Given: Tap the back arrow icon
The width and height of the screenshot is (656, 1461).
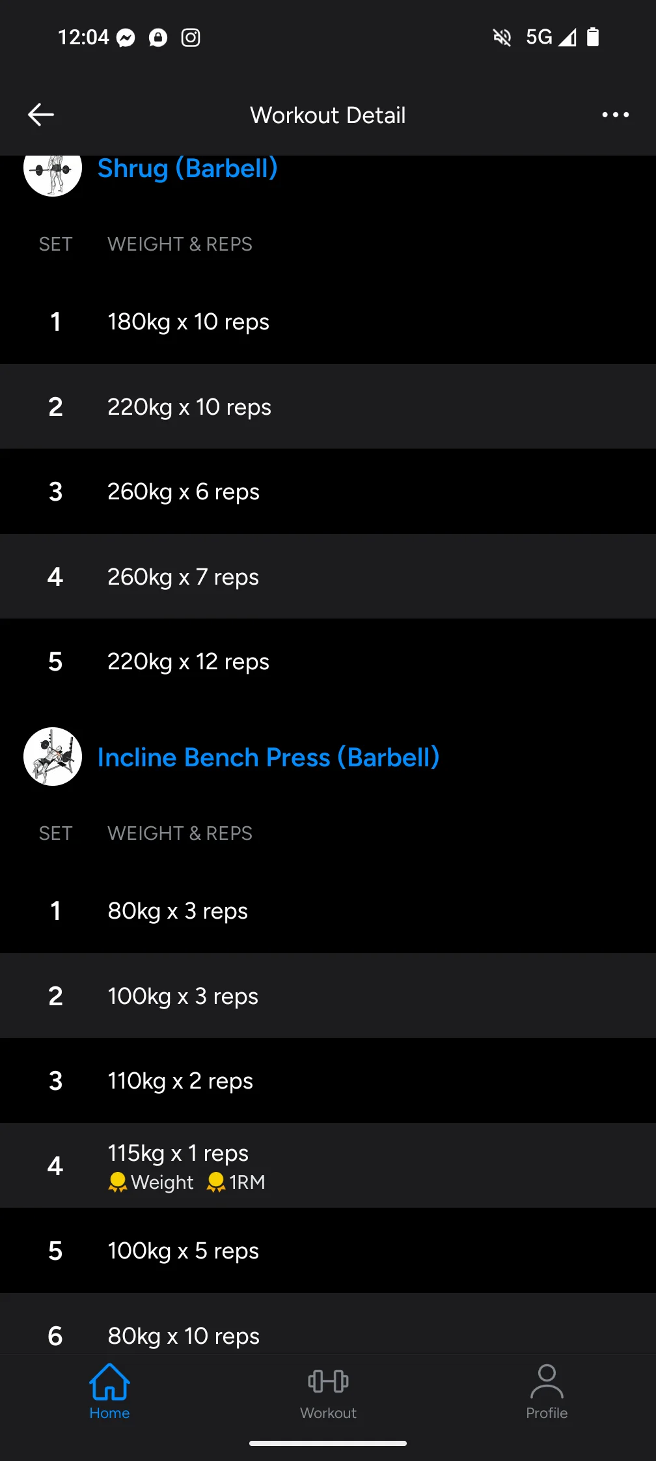Looking at the screenshot, I should tap(41, 115).
